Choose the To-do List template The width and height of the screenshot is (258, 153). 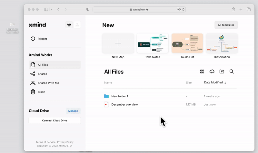point(187,43)
